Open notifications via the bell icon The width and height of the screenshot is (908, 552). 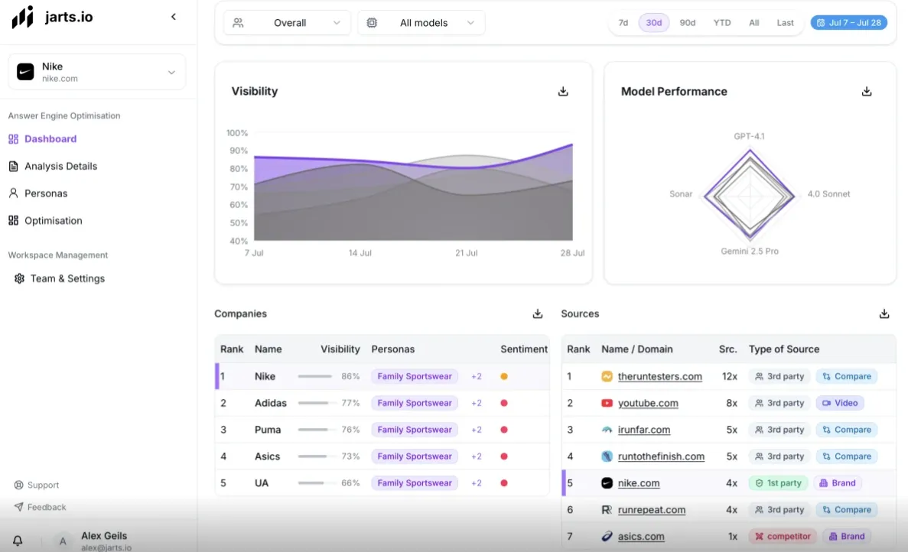point(18,541)
